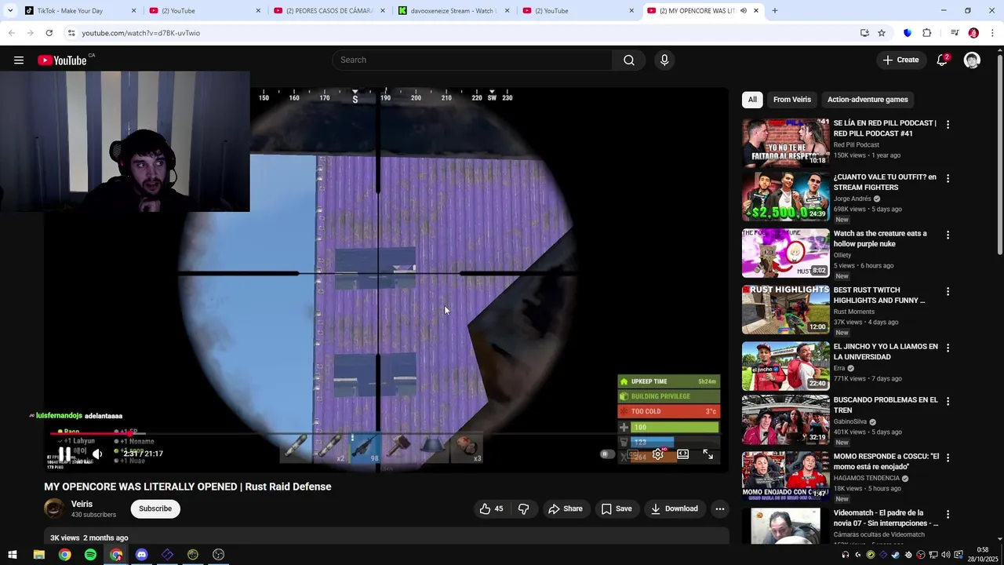Pause the video
1004x565 pixels.
pyautogui.click(x=65, y=454)
